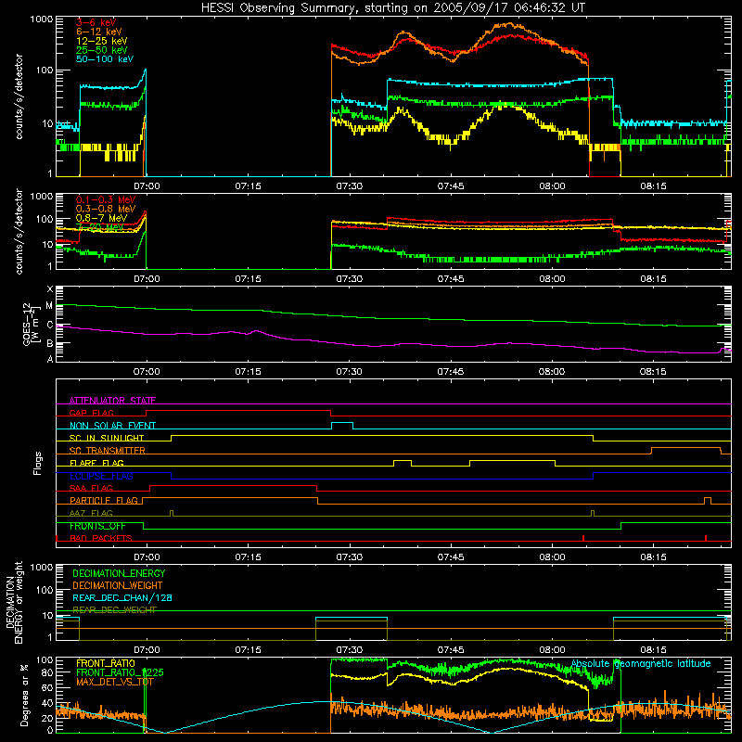Screen dimensions: 742x742
Task: Click the DECIMATION_WEIGHT legend label
Action: click(x=118, y=585)
